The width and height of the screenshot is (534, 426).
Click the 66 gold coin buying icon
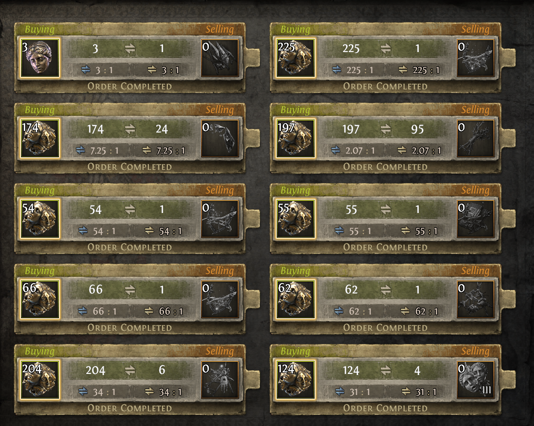pyautogui.click(x=40, y=299)
